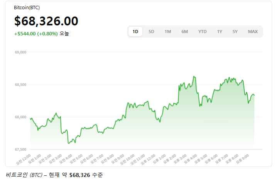Click the 69,000 y-axis label

pyautogui.click(x=20, y=52)
